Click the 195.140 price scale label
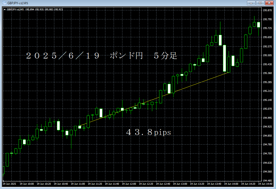Viewport: 276px width, 189px height. click(267, 100)
